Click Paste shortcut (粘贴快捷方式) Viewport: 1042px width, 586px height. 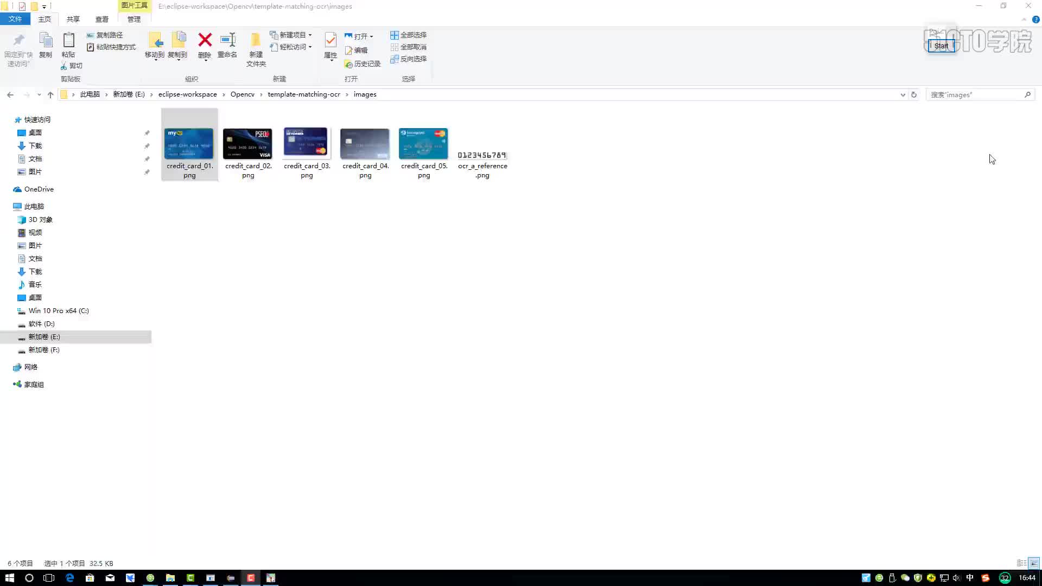click(x=111, y=47)
